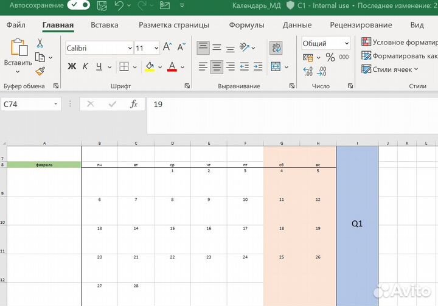Click the Save icon in title bar

point(102,5)
